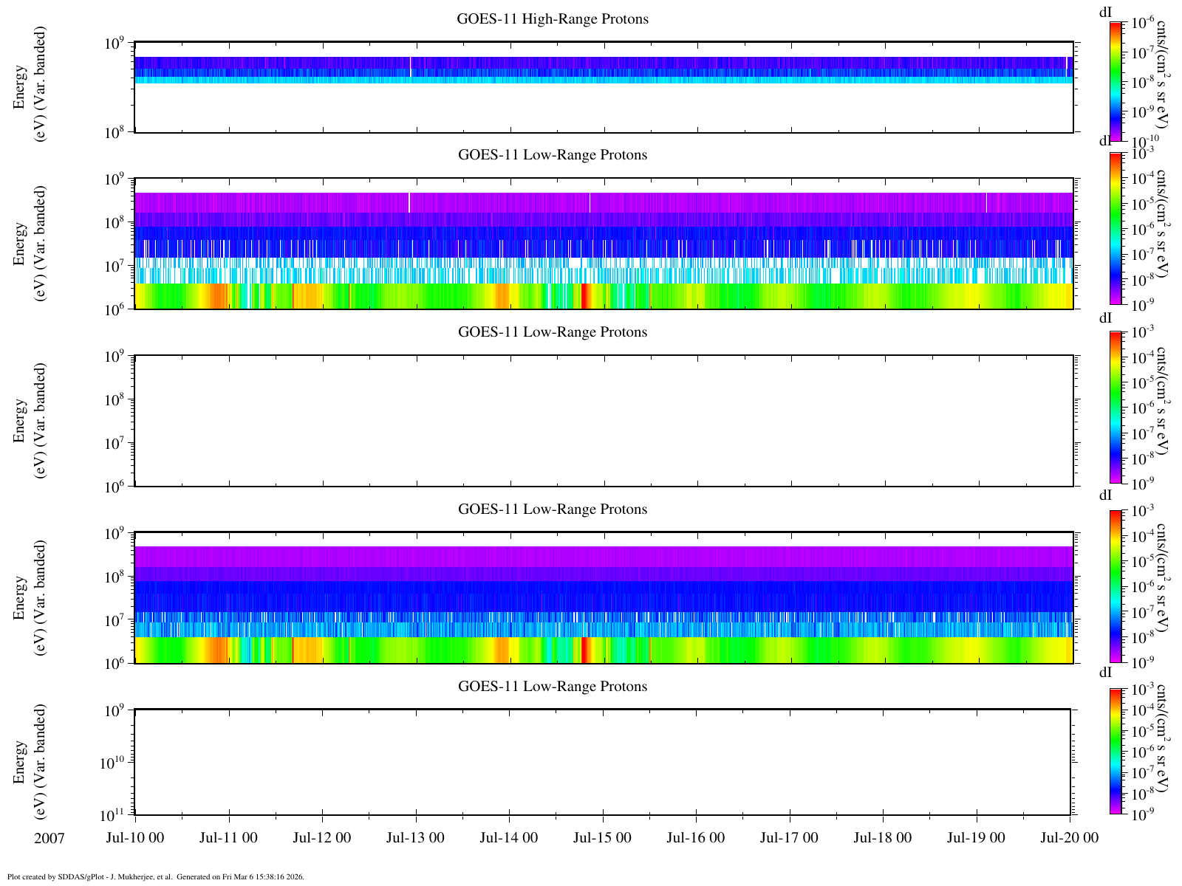Click the Jul-20 00 tick label

pyautogui.click(x=1069, y=838)
